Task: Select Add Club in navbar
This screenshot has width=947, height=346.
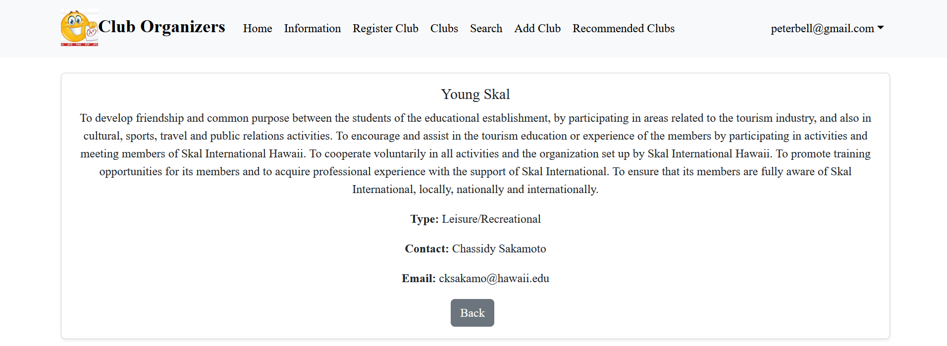Action: point(537,29)
